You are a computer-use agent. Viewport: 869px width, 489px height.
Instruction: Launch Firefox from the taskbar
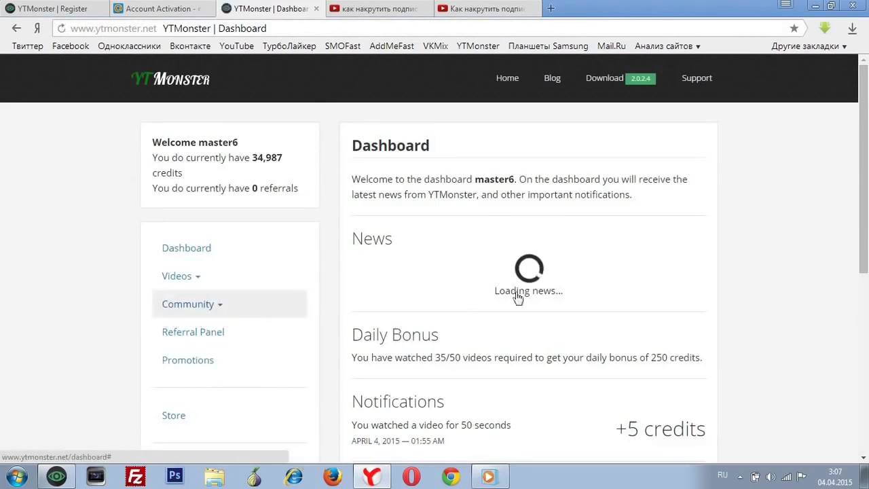333,477
